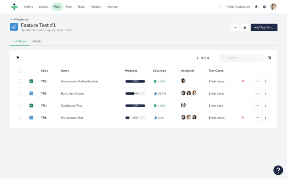Click the chart statistics icon button

coord(245,27)
